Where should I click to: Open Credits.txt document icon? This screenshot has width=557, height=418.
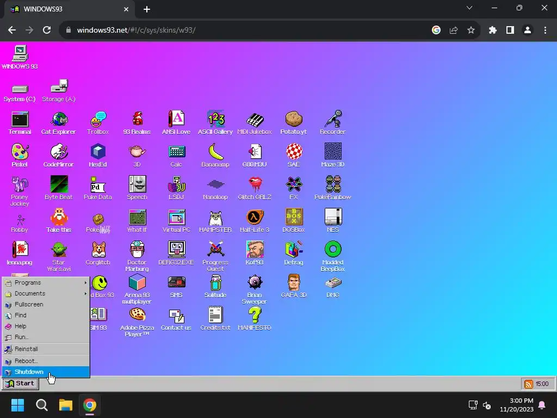[215, 319]
